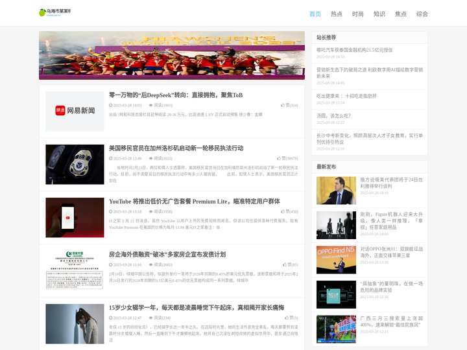Screen dimensions: 467x350
Task: Click eye icon on 美国移民官员 article
Action: click(150, 158)
